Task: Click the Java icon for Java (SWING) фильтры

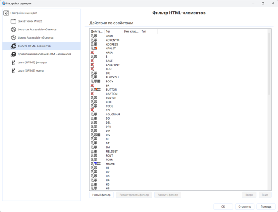Action: coord(13,62)
